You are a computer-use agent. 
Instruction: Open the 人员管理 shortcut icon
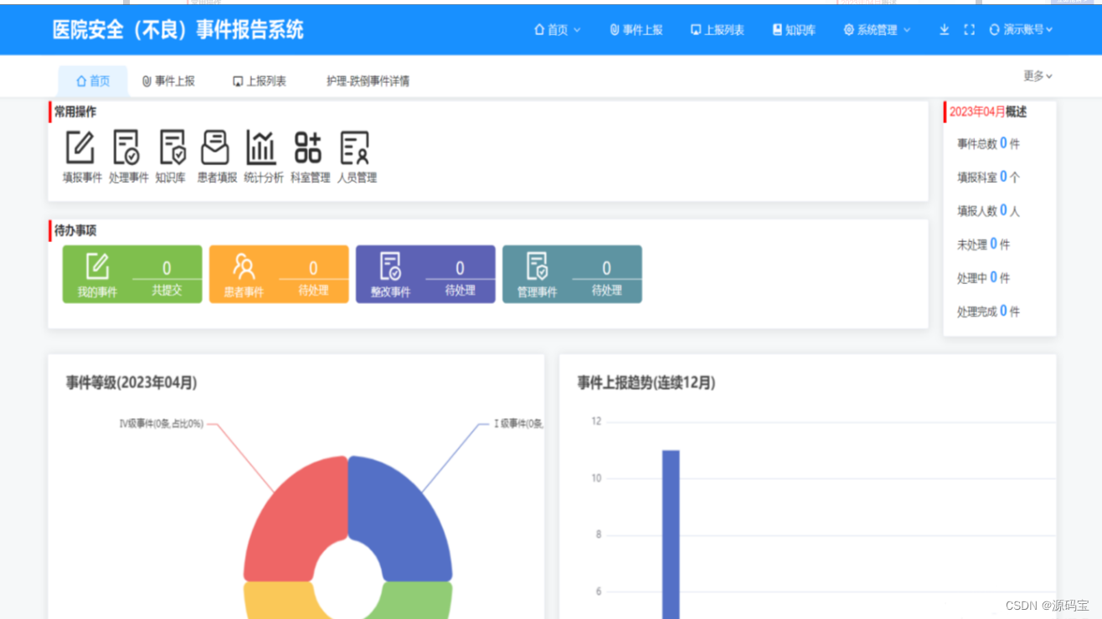pos(355,147)
